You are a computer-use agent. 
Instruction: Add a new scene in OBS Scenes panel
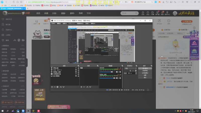[x=81, y=87]
